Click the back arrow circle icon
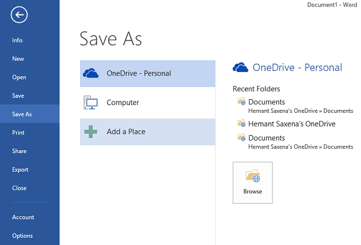Image resolution: width=361 pixels, height=245 pixels. [x=19, y=15]
